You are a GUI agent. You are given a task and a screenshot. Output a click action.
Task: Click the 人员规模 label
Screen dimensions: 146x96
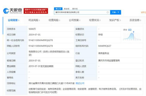11,72
